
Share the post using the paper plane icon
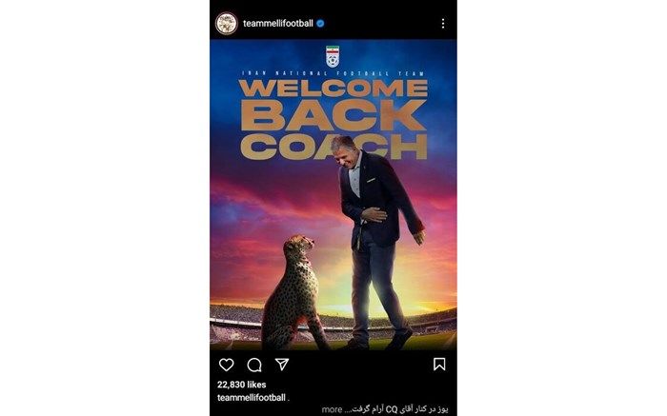click(x=282, y=365)
